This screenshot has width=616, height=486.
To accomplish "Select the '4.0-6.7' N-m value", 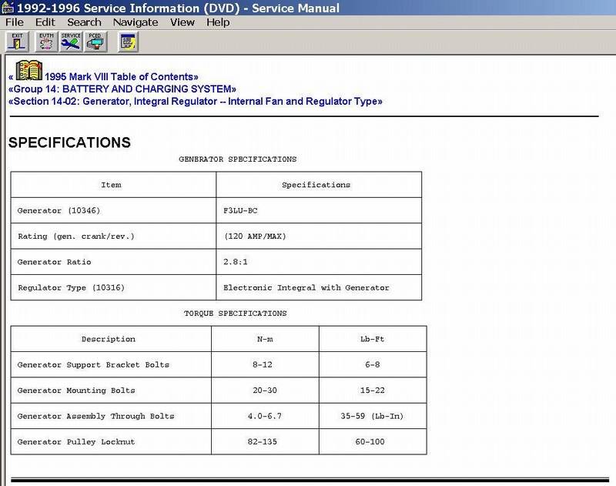I will (x=265, y=416).
